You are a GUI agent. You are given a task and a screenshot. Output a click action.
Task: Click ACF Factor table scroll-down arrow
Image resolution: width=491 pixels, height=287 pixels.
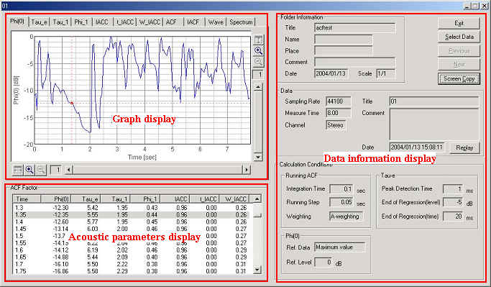click(x=257, y=270)
